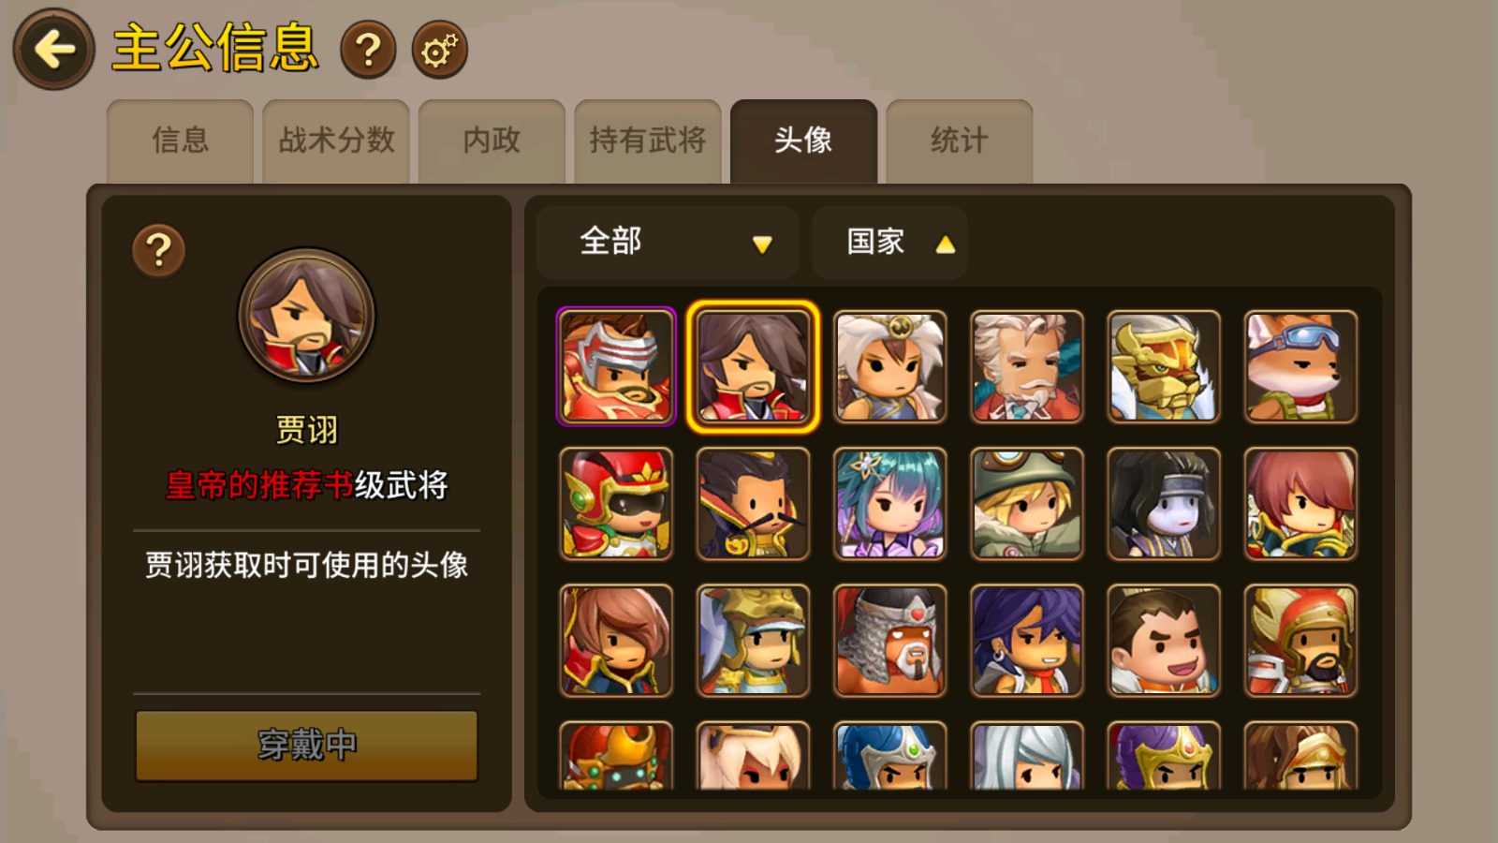Image resolution: width=1498 pixels, height=843 pixels.
Task: Pick the teal-haired girl avatar
Action: 889,504
